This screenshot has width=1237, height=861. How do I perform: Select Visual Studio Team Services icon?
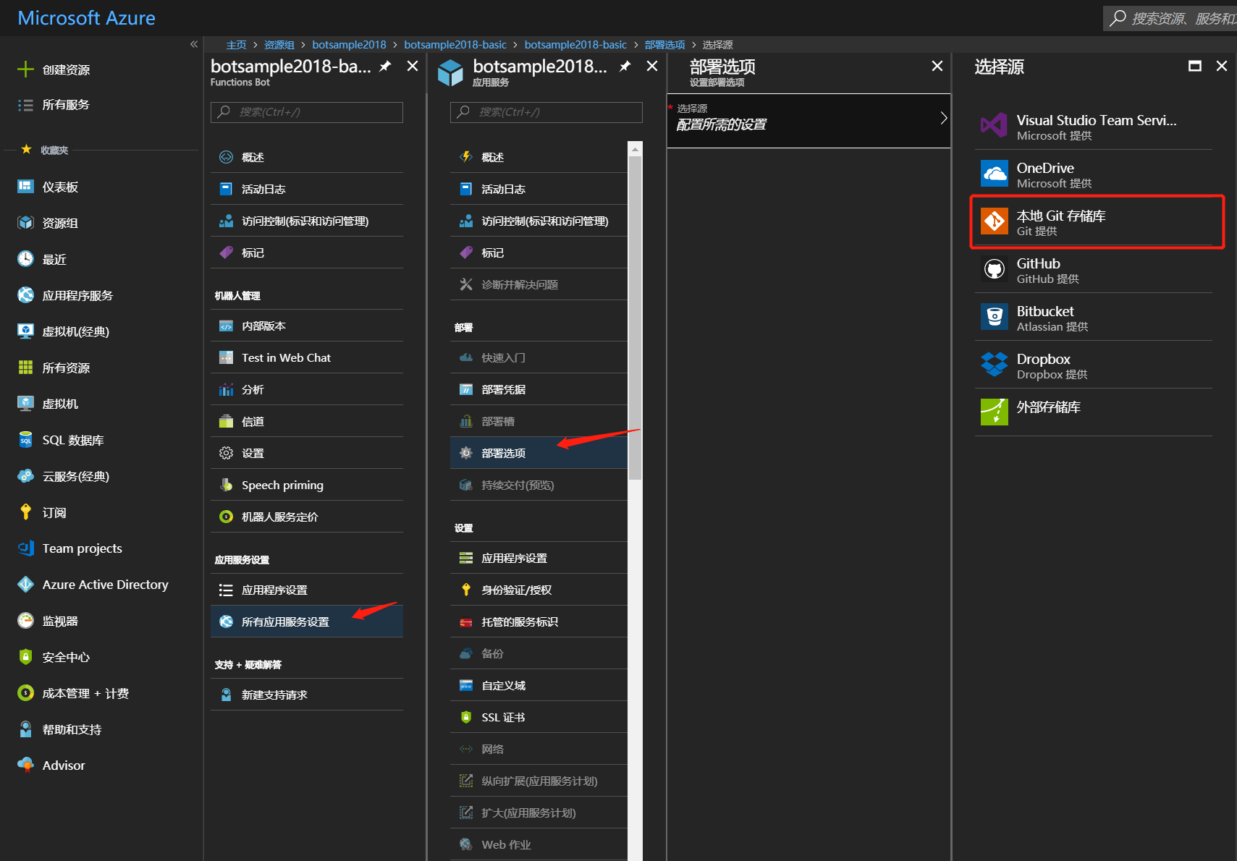(994, 126)
